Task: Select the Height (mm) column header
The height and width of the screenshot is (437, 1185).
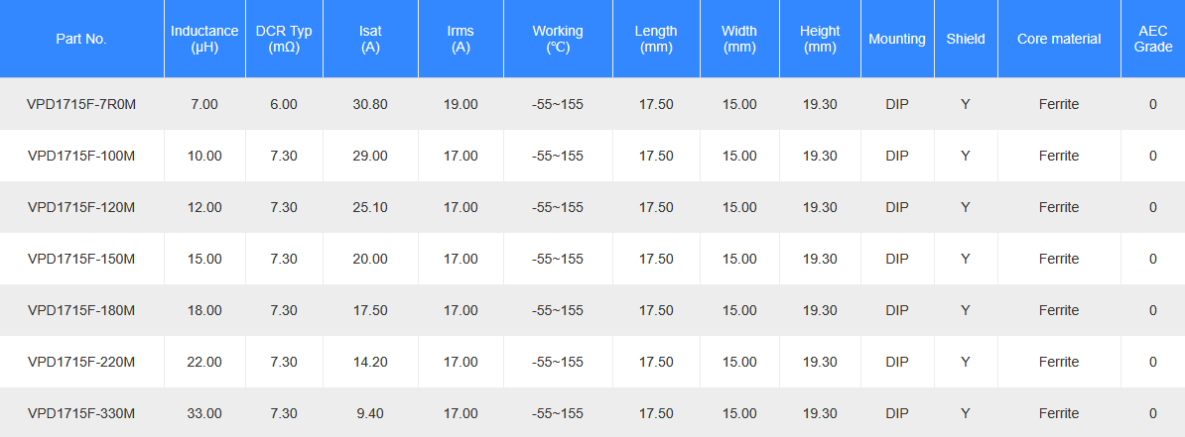Action: pos(820,39)
